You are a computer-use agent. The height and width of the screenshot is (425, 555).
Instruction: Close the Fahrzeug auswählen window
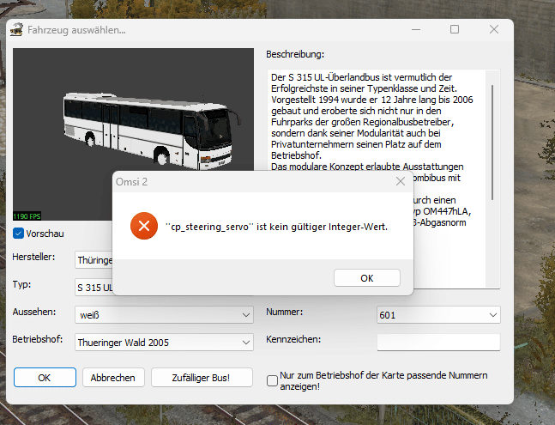click(x=494, y=30)
